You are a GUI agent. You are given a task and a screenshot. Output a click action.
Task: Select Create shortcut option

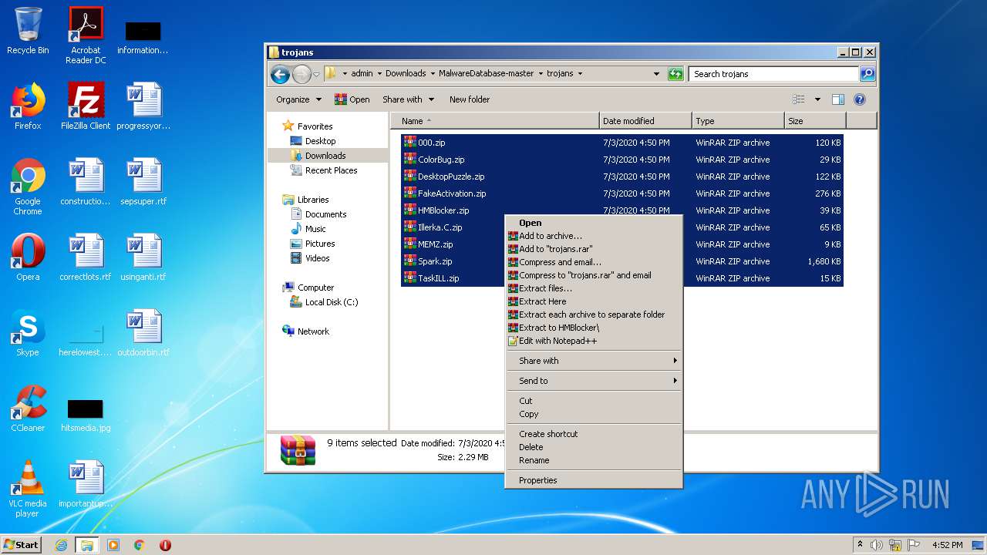tap(594, 434)
